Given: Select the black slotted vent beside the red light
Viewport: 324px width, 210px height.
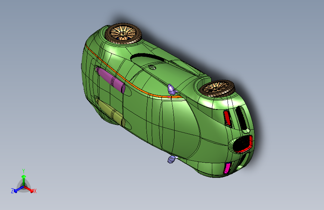Looking at the screenshot, I should pos(241,118).
